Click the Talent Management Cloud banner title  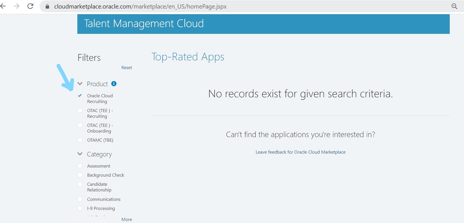point(144,23)
